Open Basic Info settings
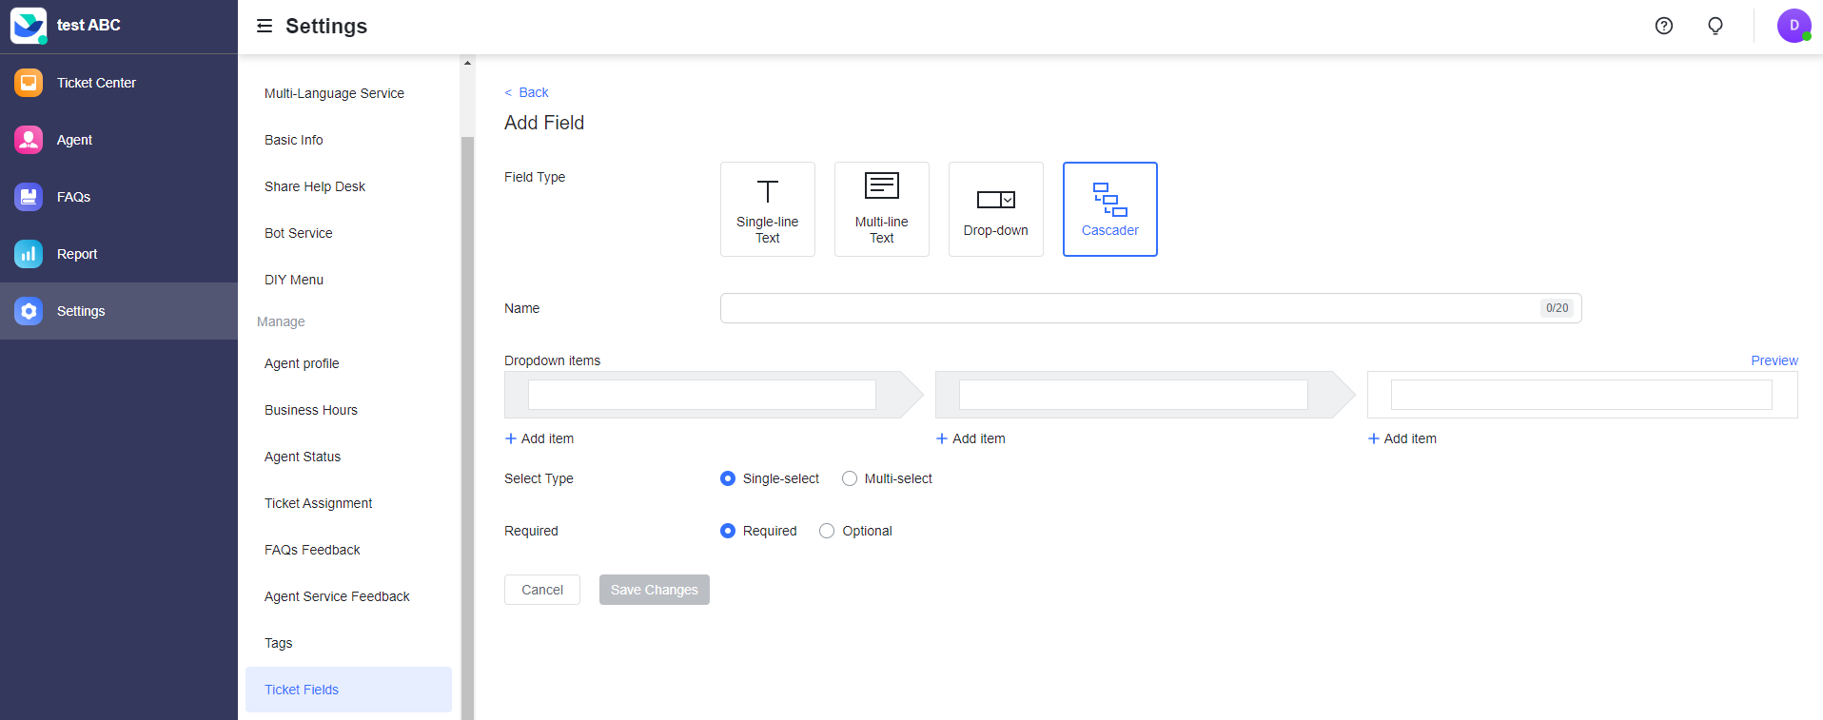1823x720 pixels. 294,140
